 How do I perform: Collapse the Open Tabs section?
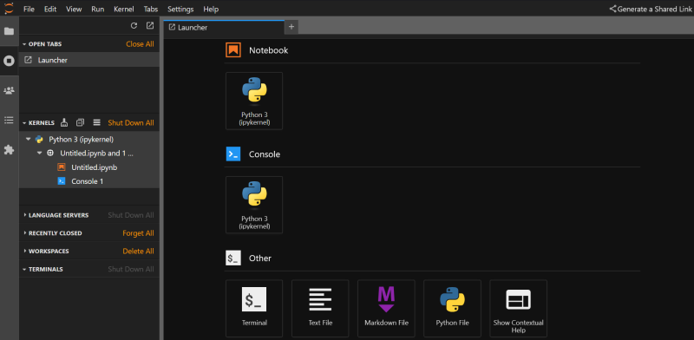(x=24, y=44)
